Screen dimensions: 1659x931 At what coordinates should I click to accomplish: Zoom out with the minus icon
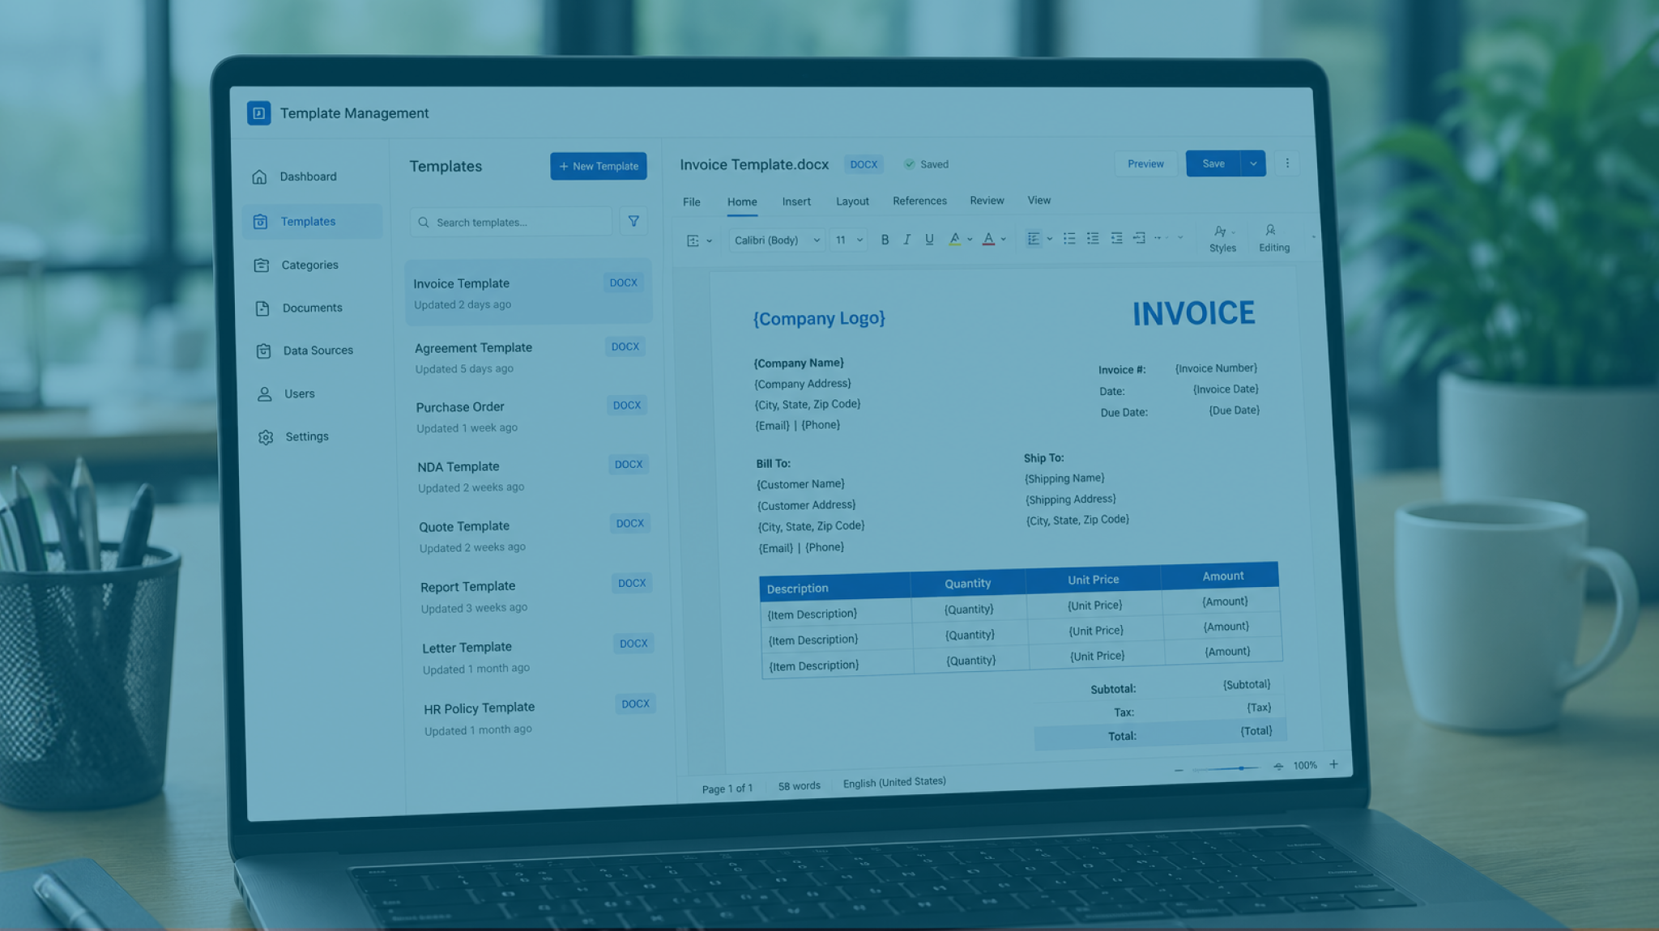[1179, 769]
